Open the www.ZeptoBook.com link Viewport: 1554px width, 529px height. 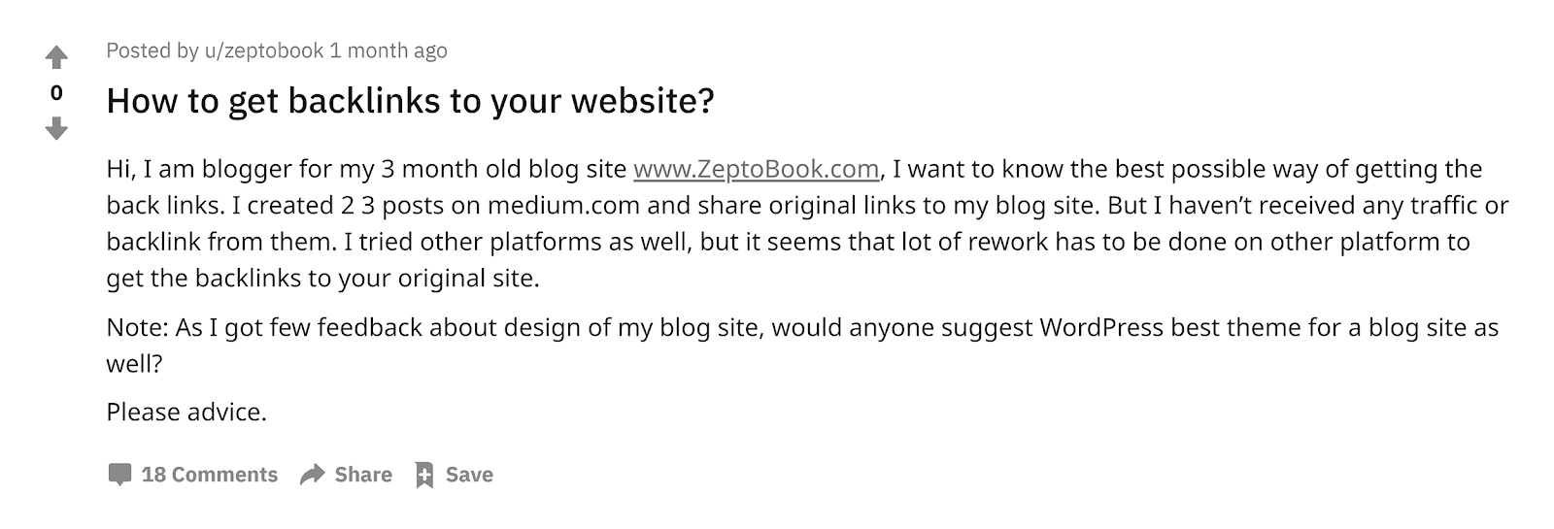pos(757,169)
